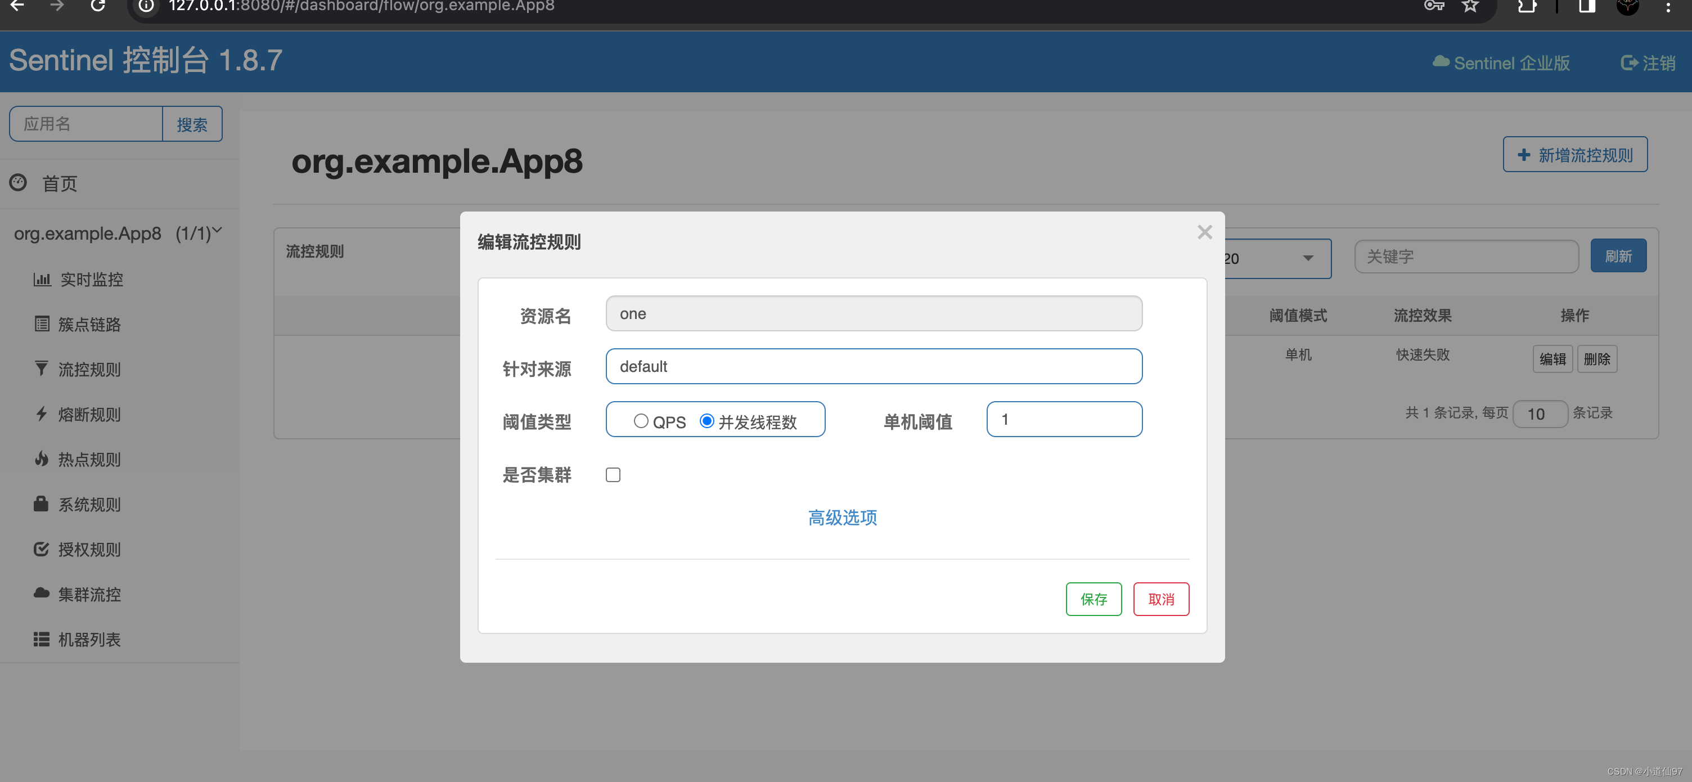Click the cloud icon for 集群流控
This screenshot has width=1692, height=782.
coord(42,594)
